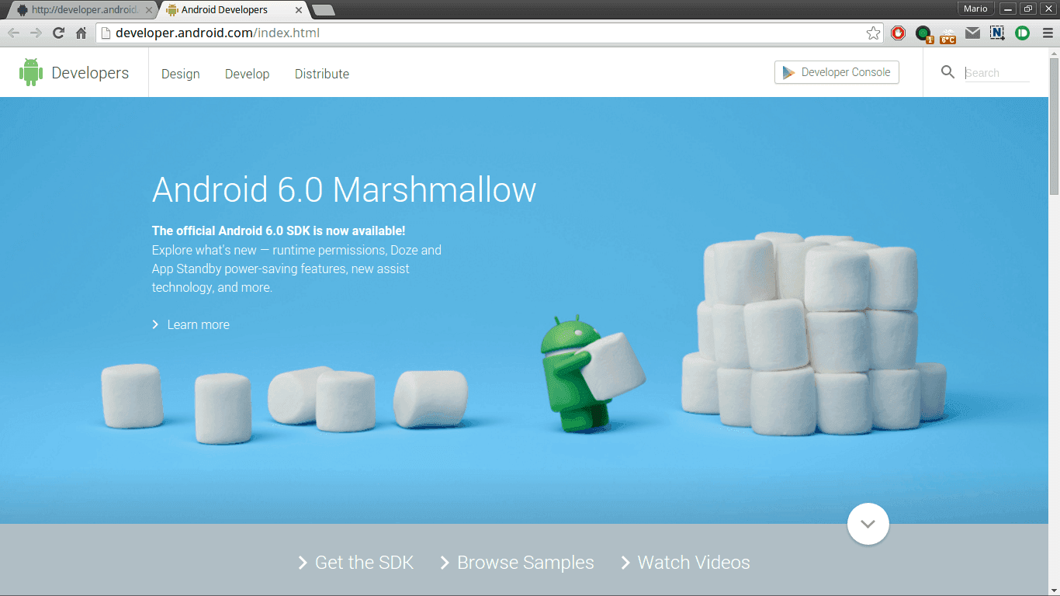This screenshot has height=596, width=1060.
Task: Click 'The official Android 6.0 SDK is now available!' text
Action: pos(279,230)
